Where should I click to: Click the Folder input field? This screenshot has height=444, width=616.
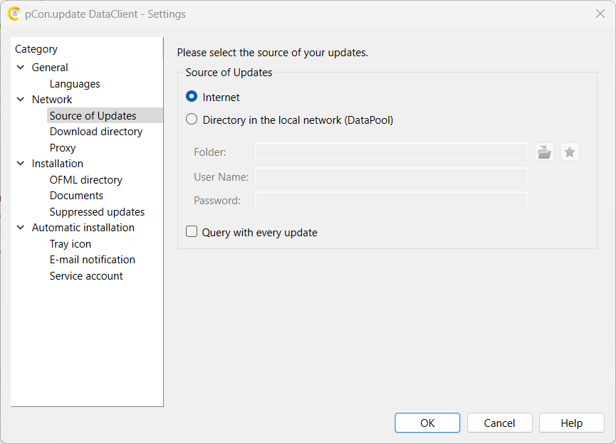point(391,151)
